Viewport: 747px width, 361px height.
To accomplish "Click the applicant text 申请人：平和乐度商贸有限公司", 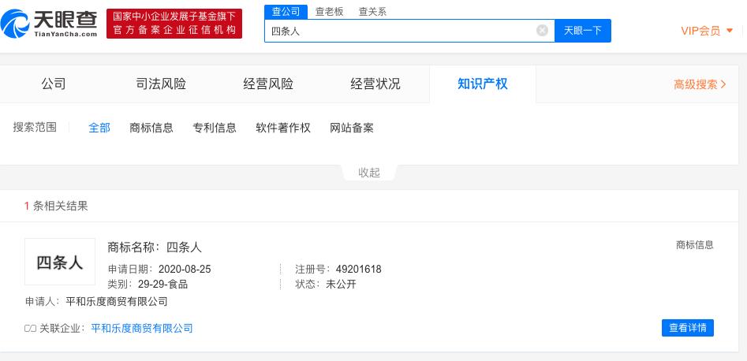I will point(96,301).
